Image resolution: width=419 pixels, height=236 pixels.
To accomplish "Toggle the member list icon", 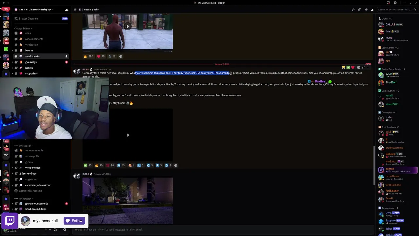I will tap(373, 10).
